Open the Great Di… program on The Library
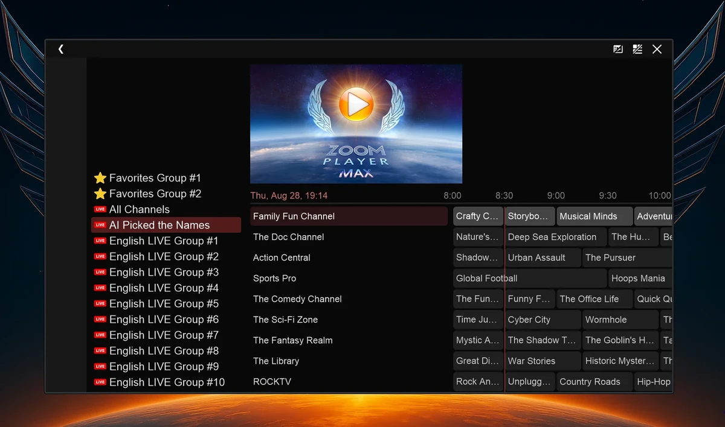Image resolution: width=725 pixels, height=427 pixels. coord(478,361)
